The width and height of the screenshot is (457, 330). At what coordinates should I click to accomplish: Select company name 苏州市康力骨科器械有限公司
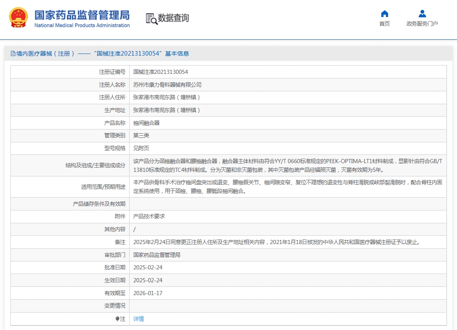167,85
